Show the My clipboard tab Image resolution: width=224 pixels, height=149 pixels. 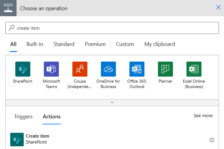coord(160,44)
